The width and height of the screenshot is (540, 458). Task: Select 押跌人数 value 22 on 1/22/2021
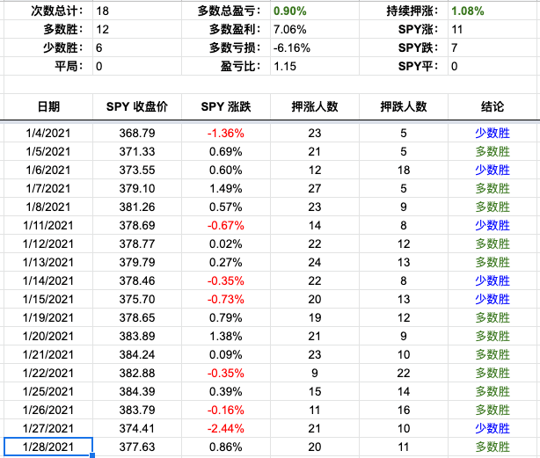tap(404, 373)
